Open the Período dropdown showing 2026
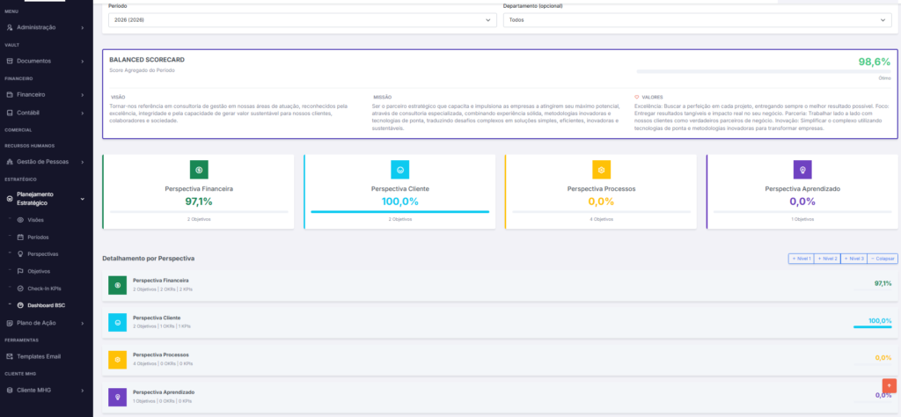This screenshot has width=901, height=417. pos(303,19)
